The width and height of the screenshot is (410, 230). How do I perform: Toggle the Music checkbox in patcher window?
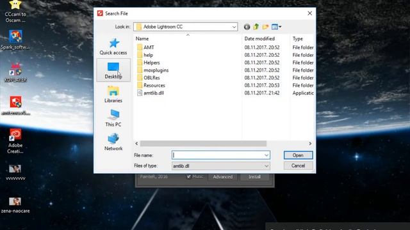(x=189, y=177)
